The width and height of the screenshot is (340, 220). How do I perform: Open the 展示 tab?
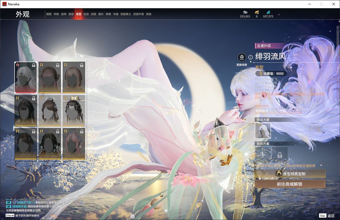click(101, 14)
